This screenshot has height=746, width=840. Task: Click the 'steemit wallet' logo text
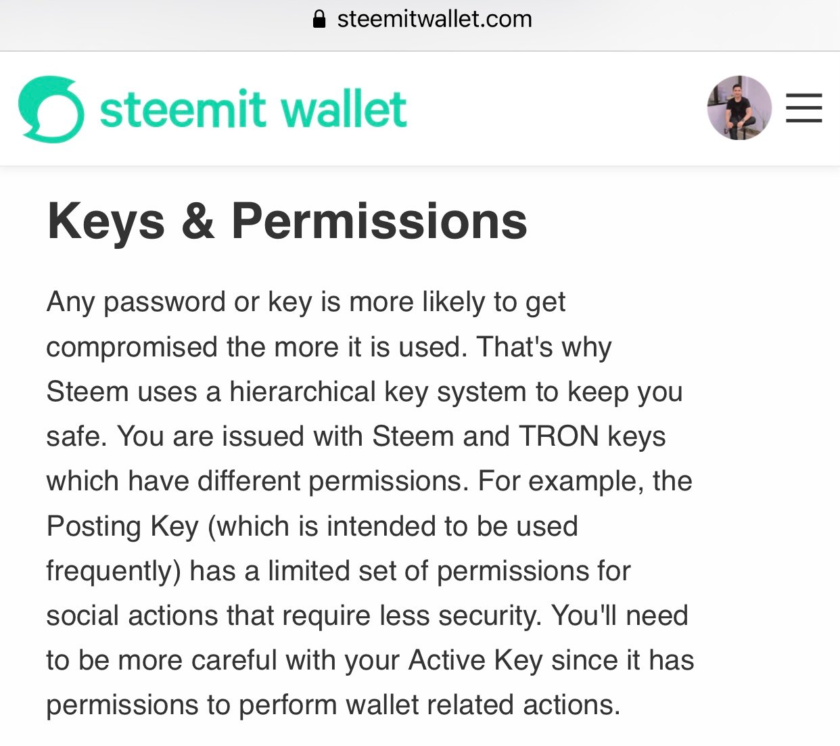click(x=253, y=110)
